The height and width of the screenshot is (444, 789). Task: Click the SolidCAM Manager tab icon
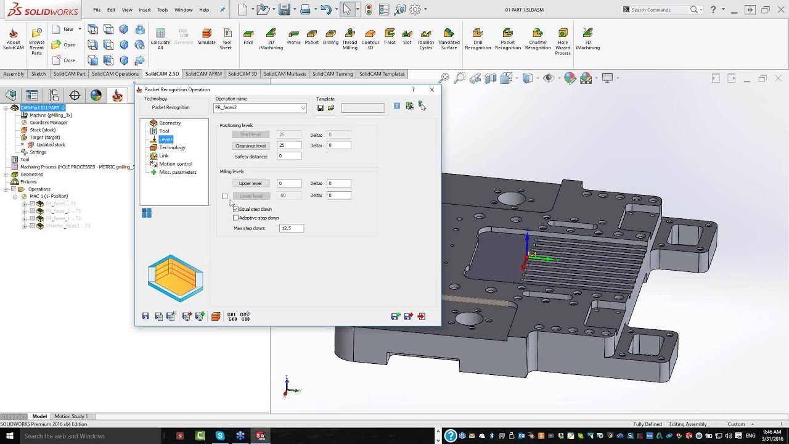[117, 95]
